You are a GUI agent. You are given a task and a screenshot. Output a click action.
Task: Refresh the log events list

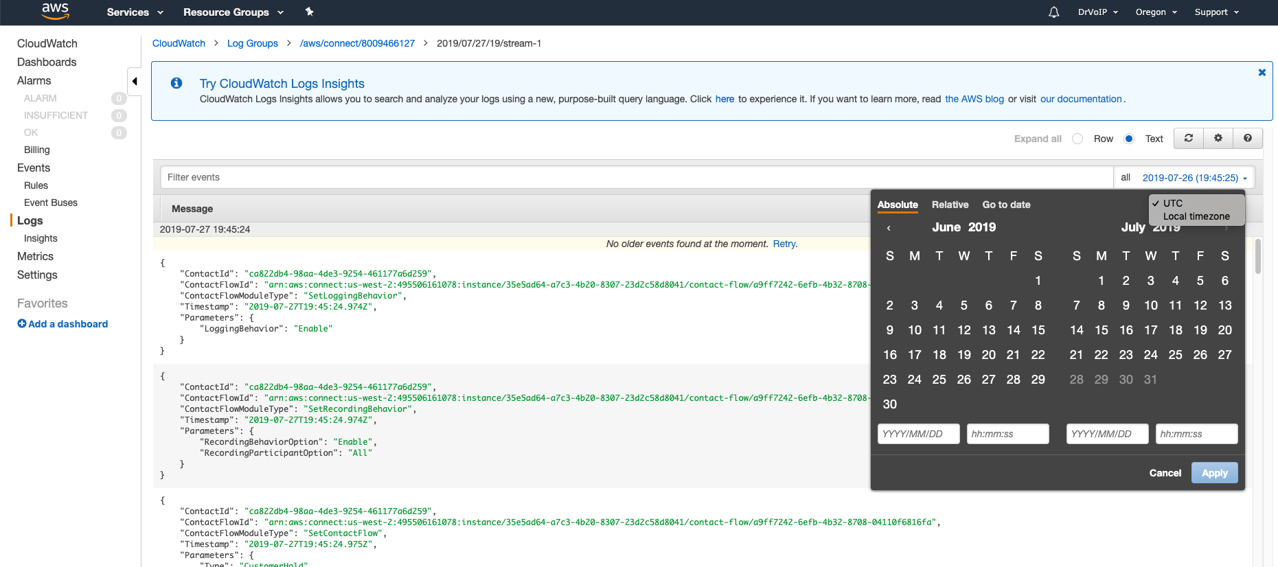tap(1189, 138)
